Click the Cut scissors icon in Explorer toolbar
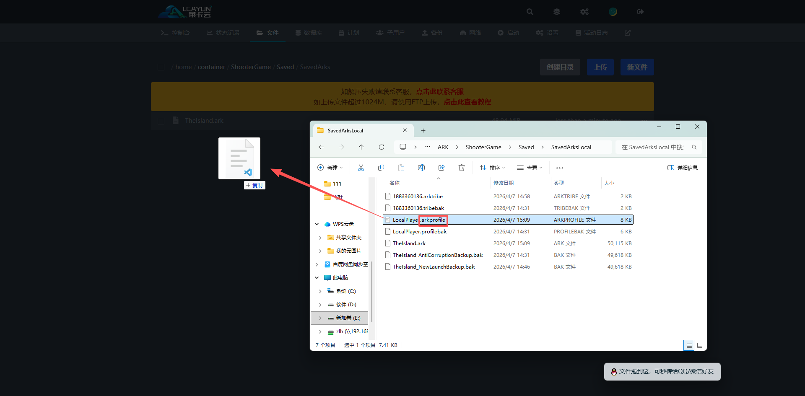This screenshot has width=805, height=396. 361,168
